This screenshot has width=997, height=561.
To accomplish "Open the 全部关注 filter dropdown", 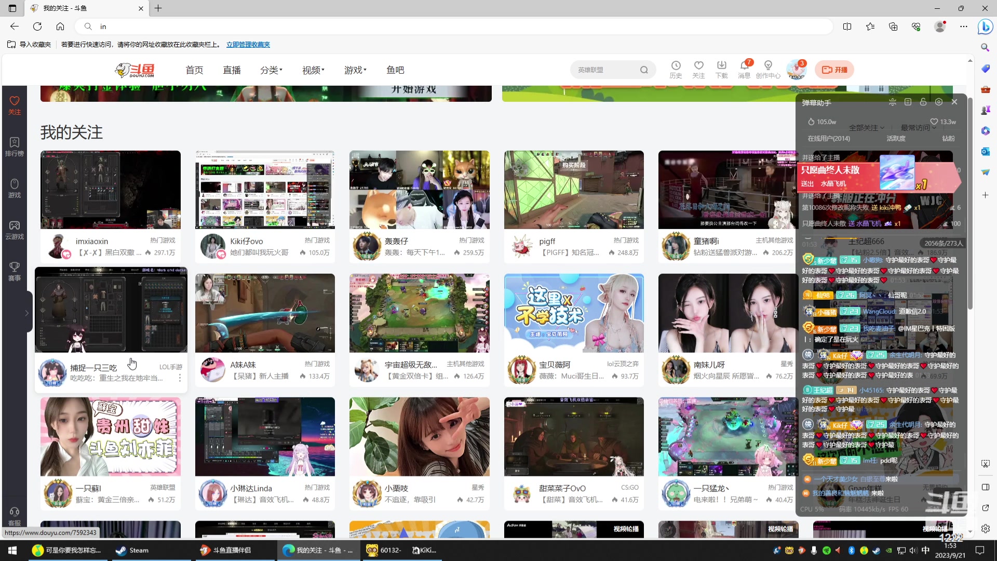I will click(867, 128).
